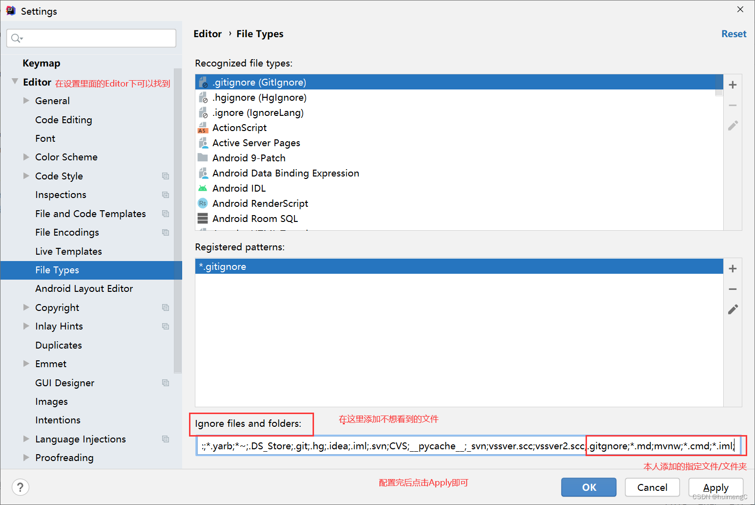Edit the selected recognized file type
Screen dimensions: 755x505
(x=733, y=126)
